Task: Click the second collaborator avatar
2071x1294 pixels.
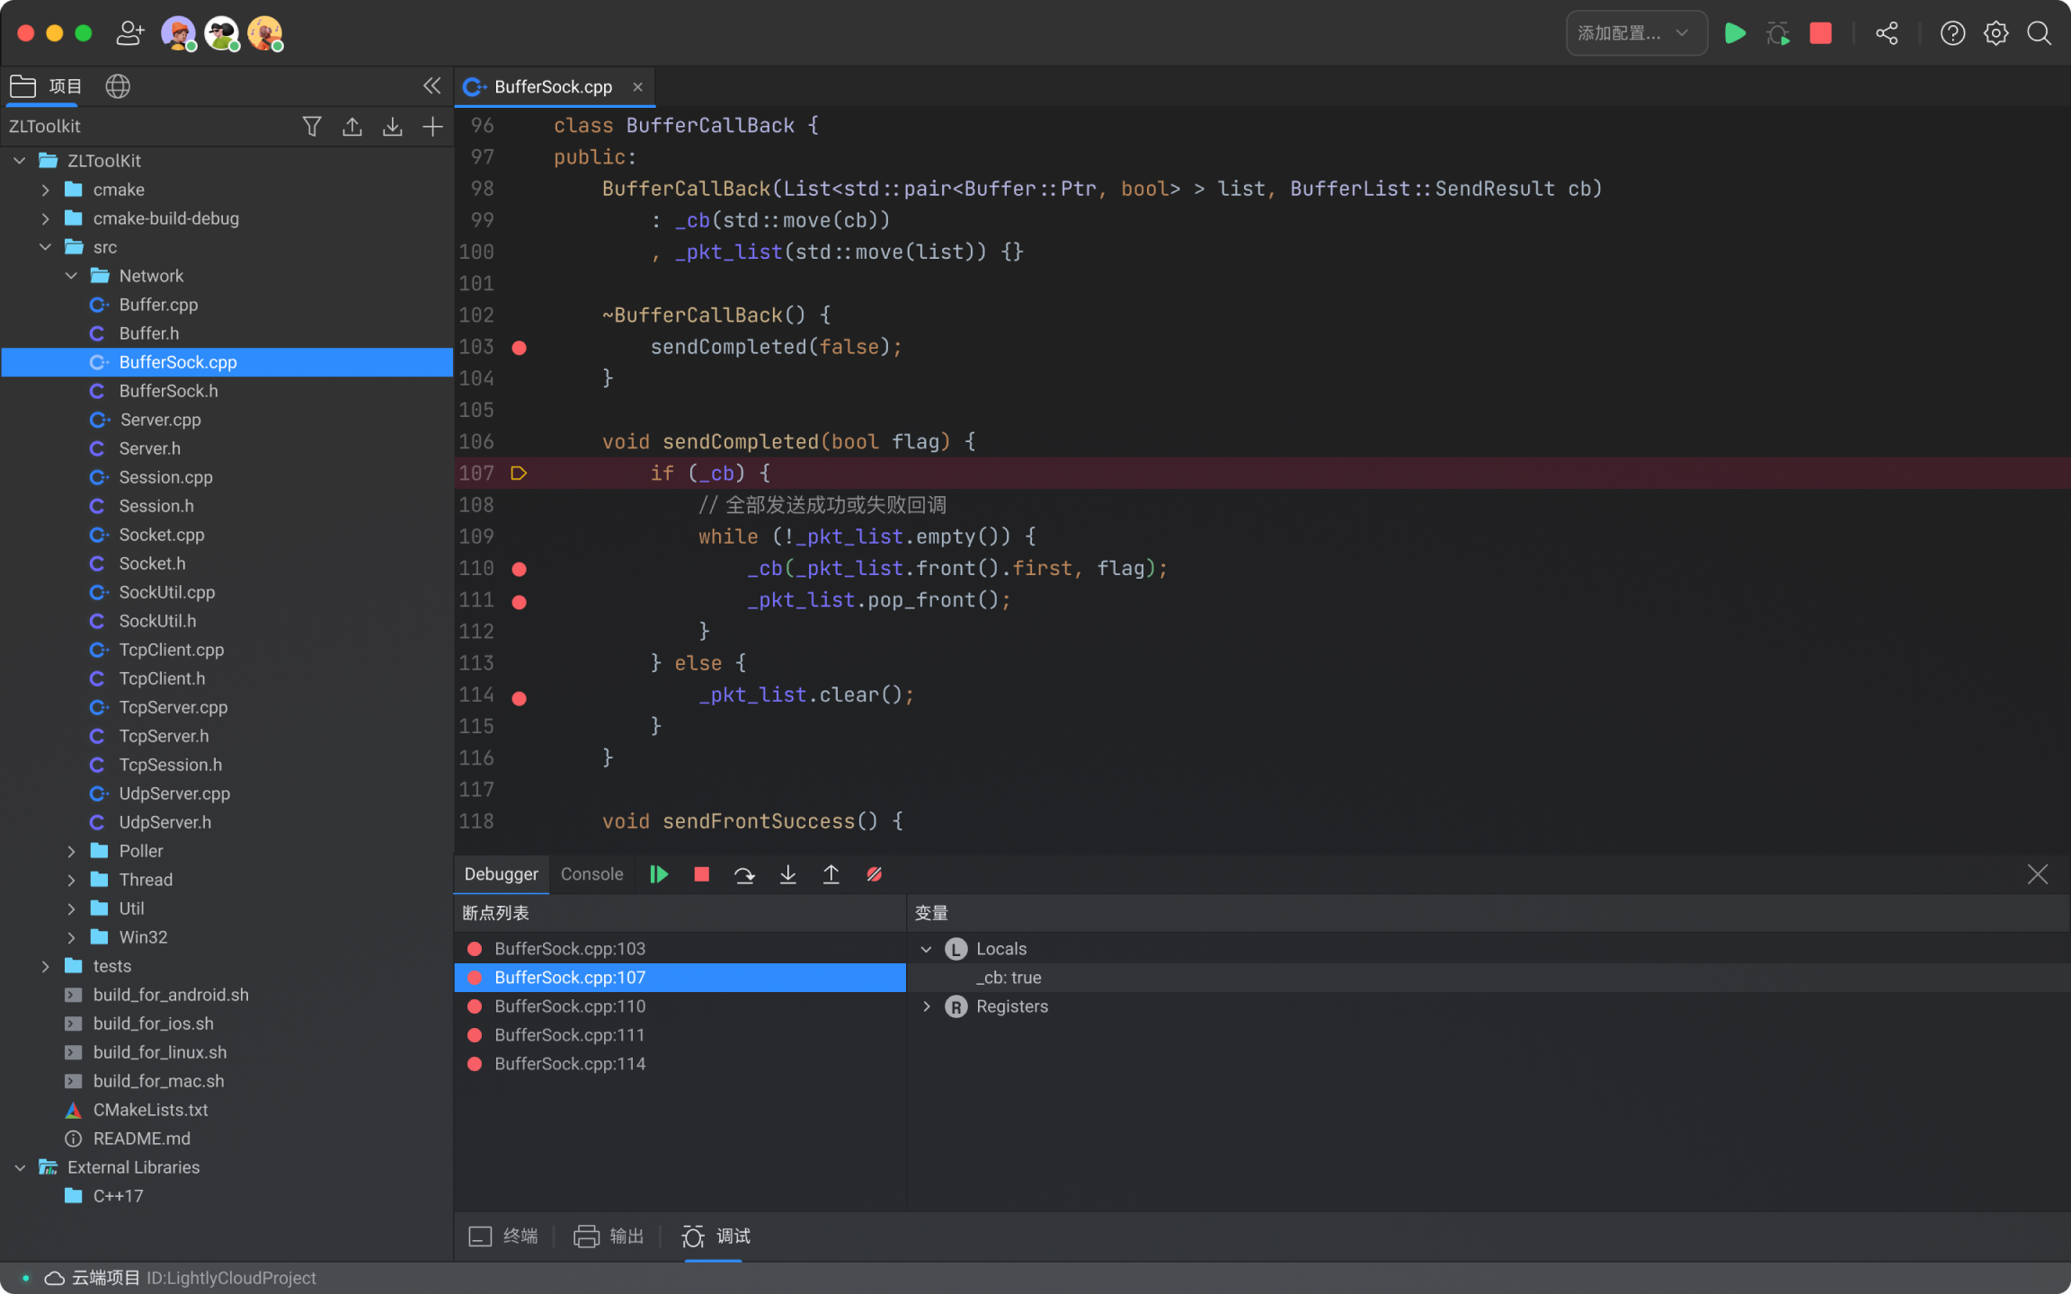Action: point(221,33)
